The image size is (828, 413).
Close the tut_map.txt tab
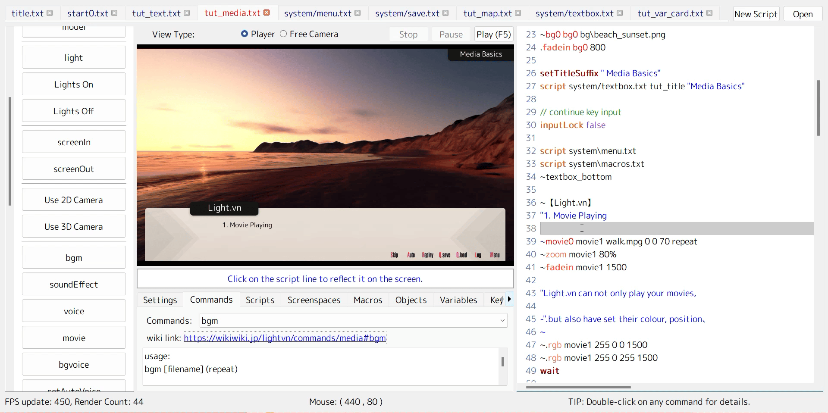pyautogui.click(x=518, y=13)
